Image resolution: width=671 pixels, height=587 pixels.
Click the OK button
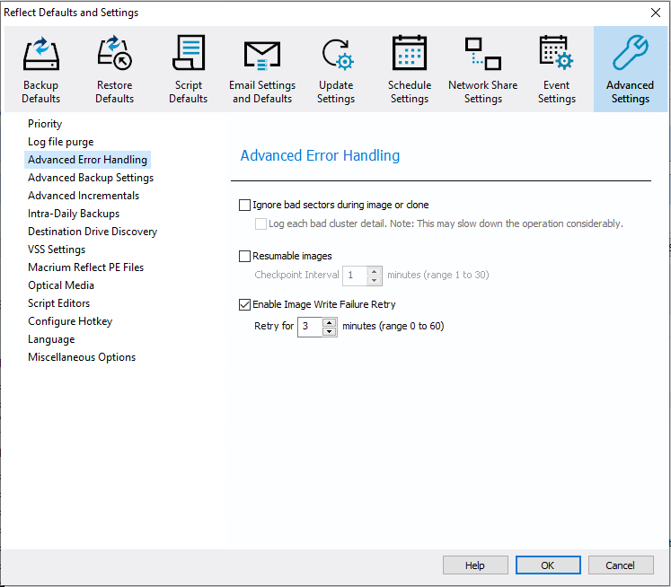[548, 565]
